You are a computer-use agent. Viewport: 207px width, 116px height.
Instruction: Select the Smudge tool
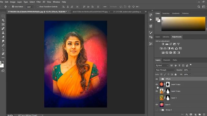(x=3, y=41)
